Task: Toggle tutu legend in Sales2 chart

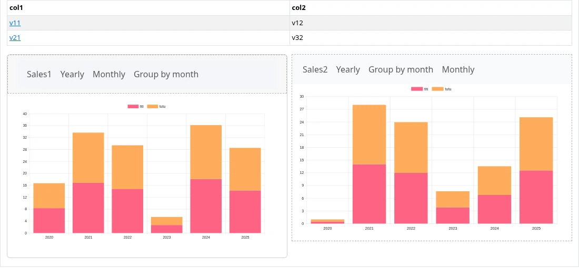Action: (442, 89)
